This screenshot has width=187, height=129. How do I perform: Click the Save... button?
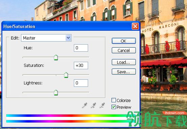(x=124, y=72)
